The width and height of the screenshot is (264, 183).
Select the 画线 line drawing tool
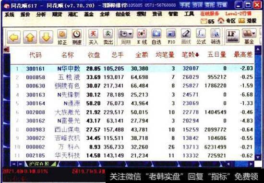point(186,37)
